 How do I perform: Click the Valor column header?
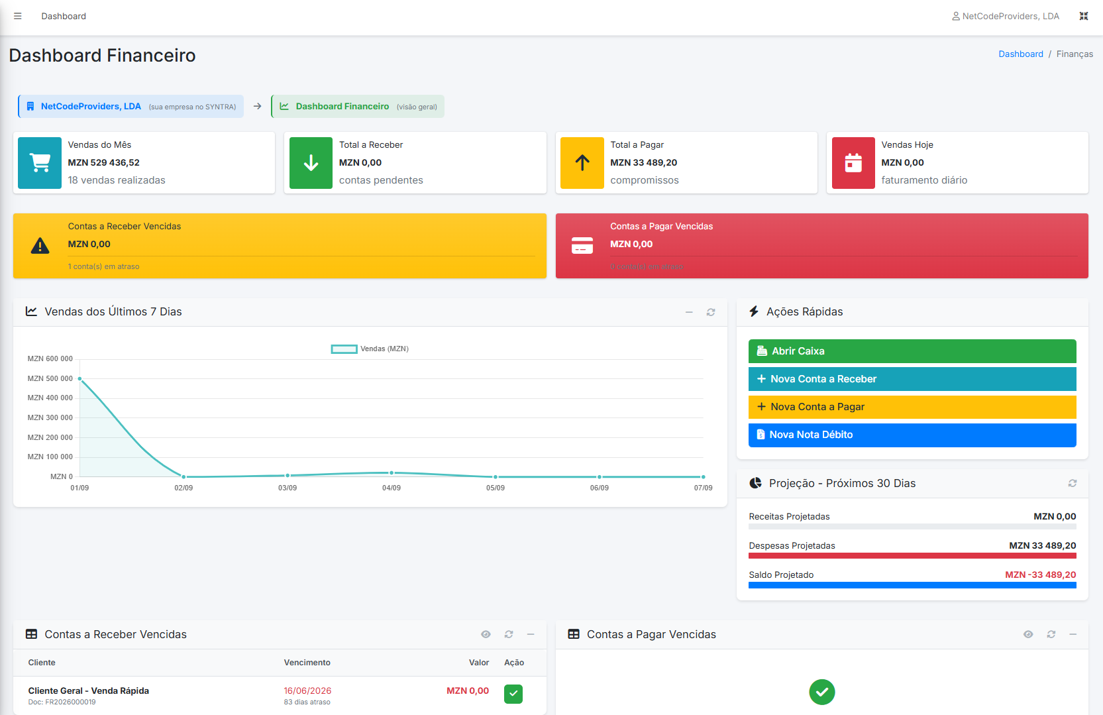pos(479,663)
